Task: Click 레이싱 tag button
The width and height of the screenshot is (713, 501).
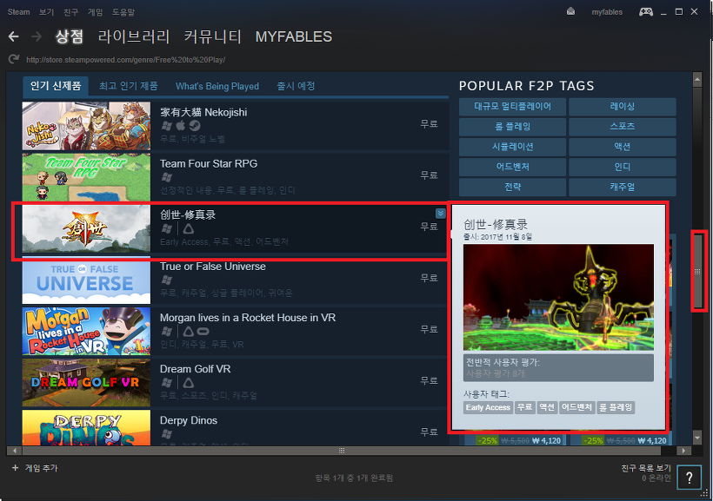Action: pyautogui.click(x=623, y=106)
